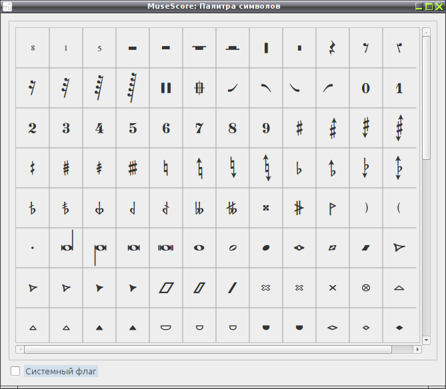The height and width of the screenshot is (389, 446).
Task: Select the small 8 numeral symbol
Action: click(33, 48)
